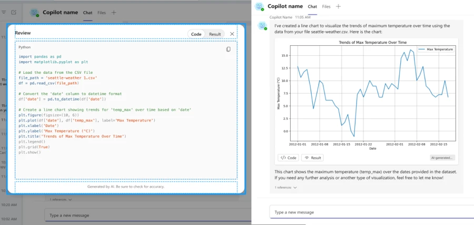Click the Code button below the chart
474x225 pixels.
[x=288, y=158]
